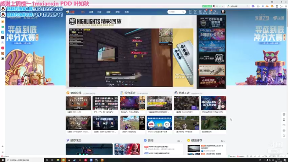Focus the site search input field

[175, 12]
